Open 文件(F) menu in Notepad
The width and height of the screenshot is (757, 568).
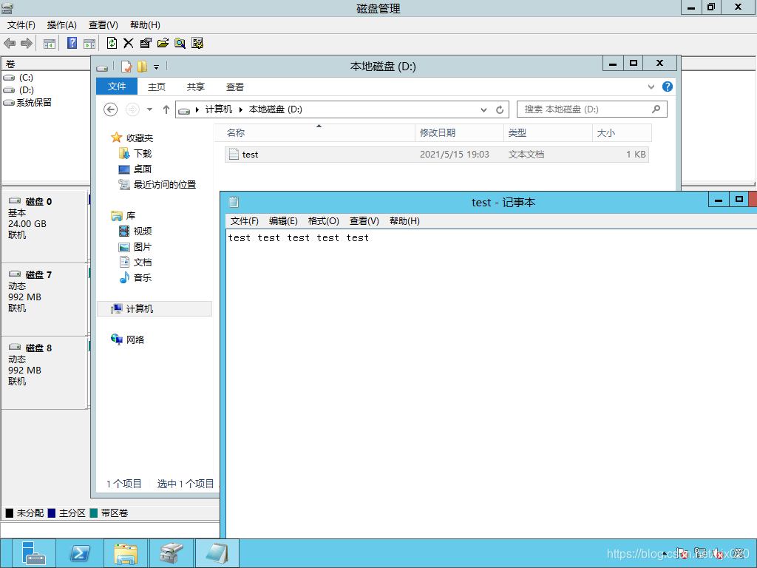pyautogui.click(x=244, y=221)
